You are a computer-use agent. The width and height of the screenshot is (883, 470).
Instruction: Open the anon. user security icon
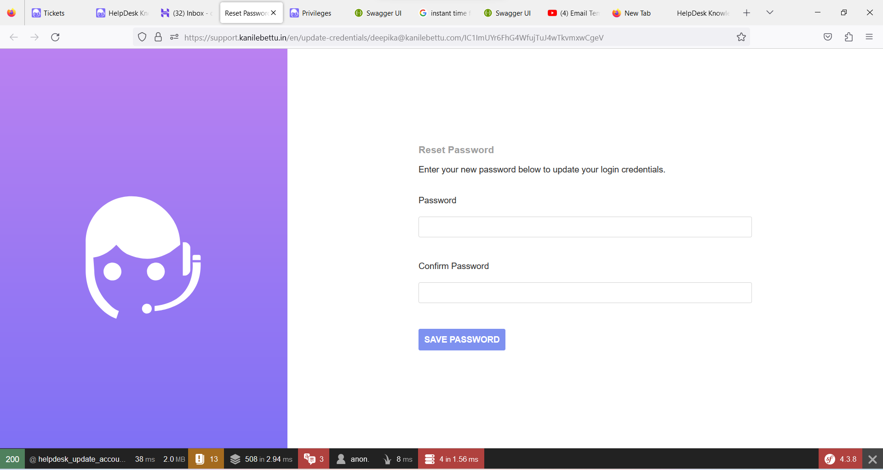pos(353,459)
